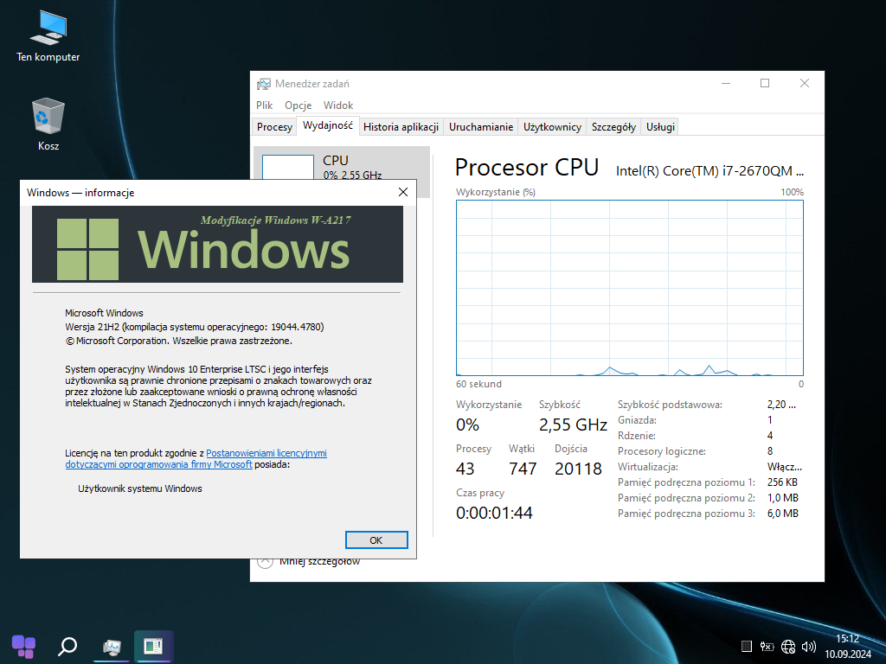Click the winver window taskbar icon
The width and height of the screenshot is (886, 664).
(x=154, y=646)
